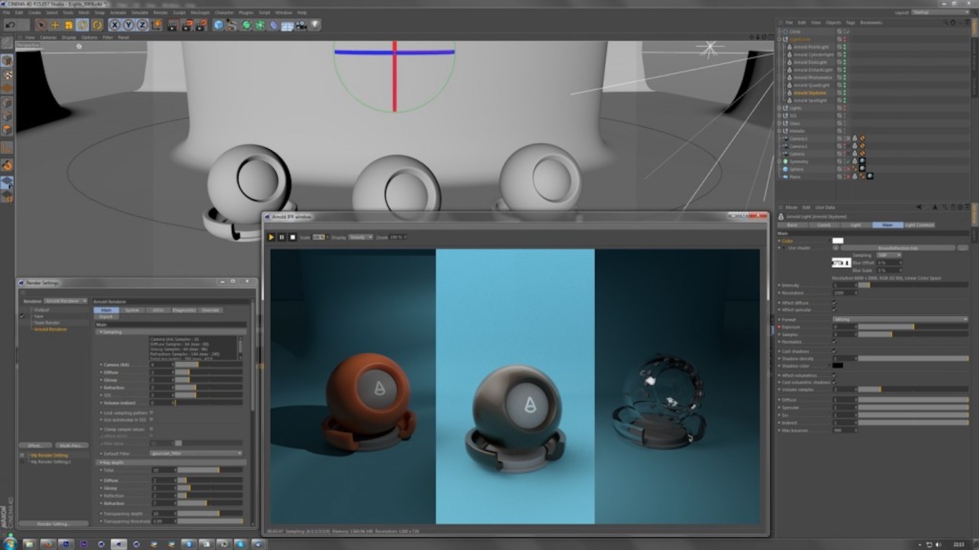The width and height of the screenshot is (979, 550).
Task: Toggle the Cast volumetric shadows checkbox
Action: pos(835,382)
